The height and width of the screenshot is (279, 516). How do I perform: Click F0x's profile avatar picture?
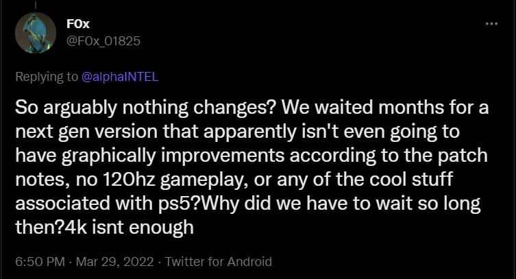click(x=35, y=33)
